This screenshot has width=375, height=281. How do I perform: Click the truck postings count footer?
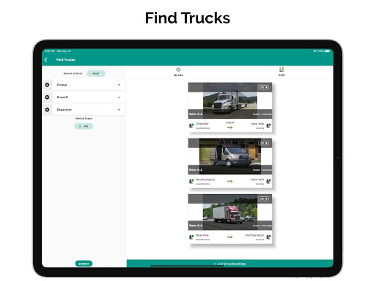(x=230, y=264)
